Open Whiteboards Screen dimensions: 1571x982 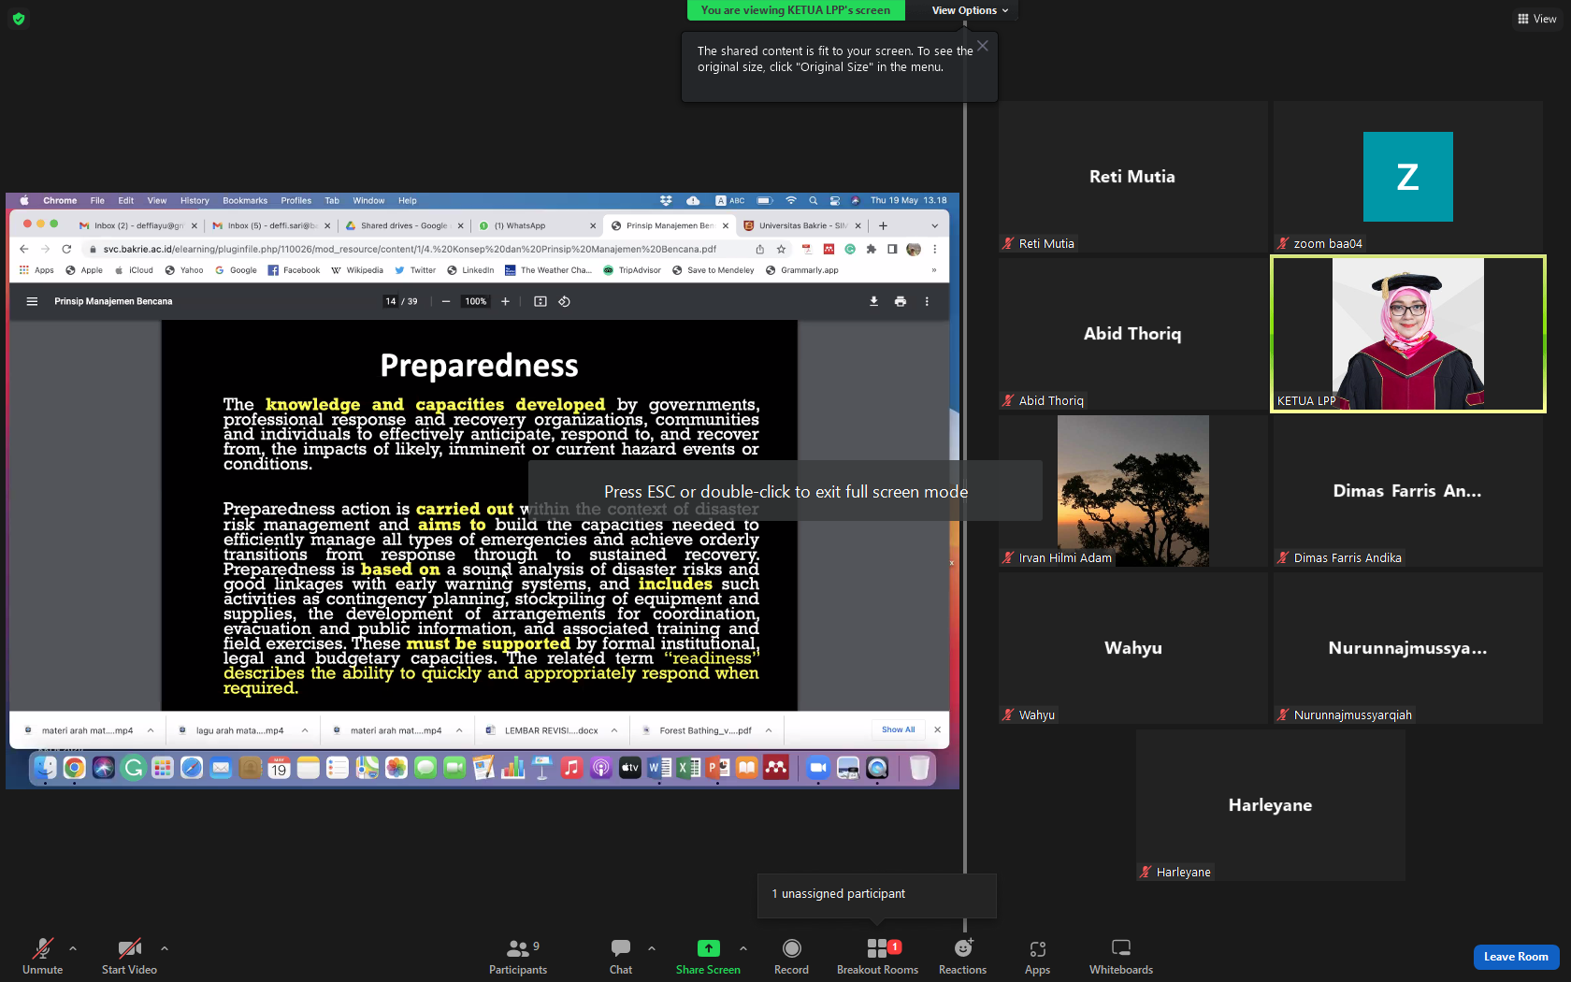coord(1120,957)
